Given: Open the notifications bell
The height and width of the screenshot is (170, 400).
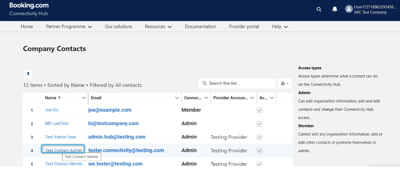Looking at the screenshot, I should 335,10.
